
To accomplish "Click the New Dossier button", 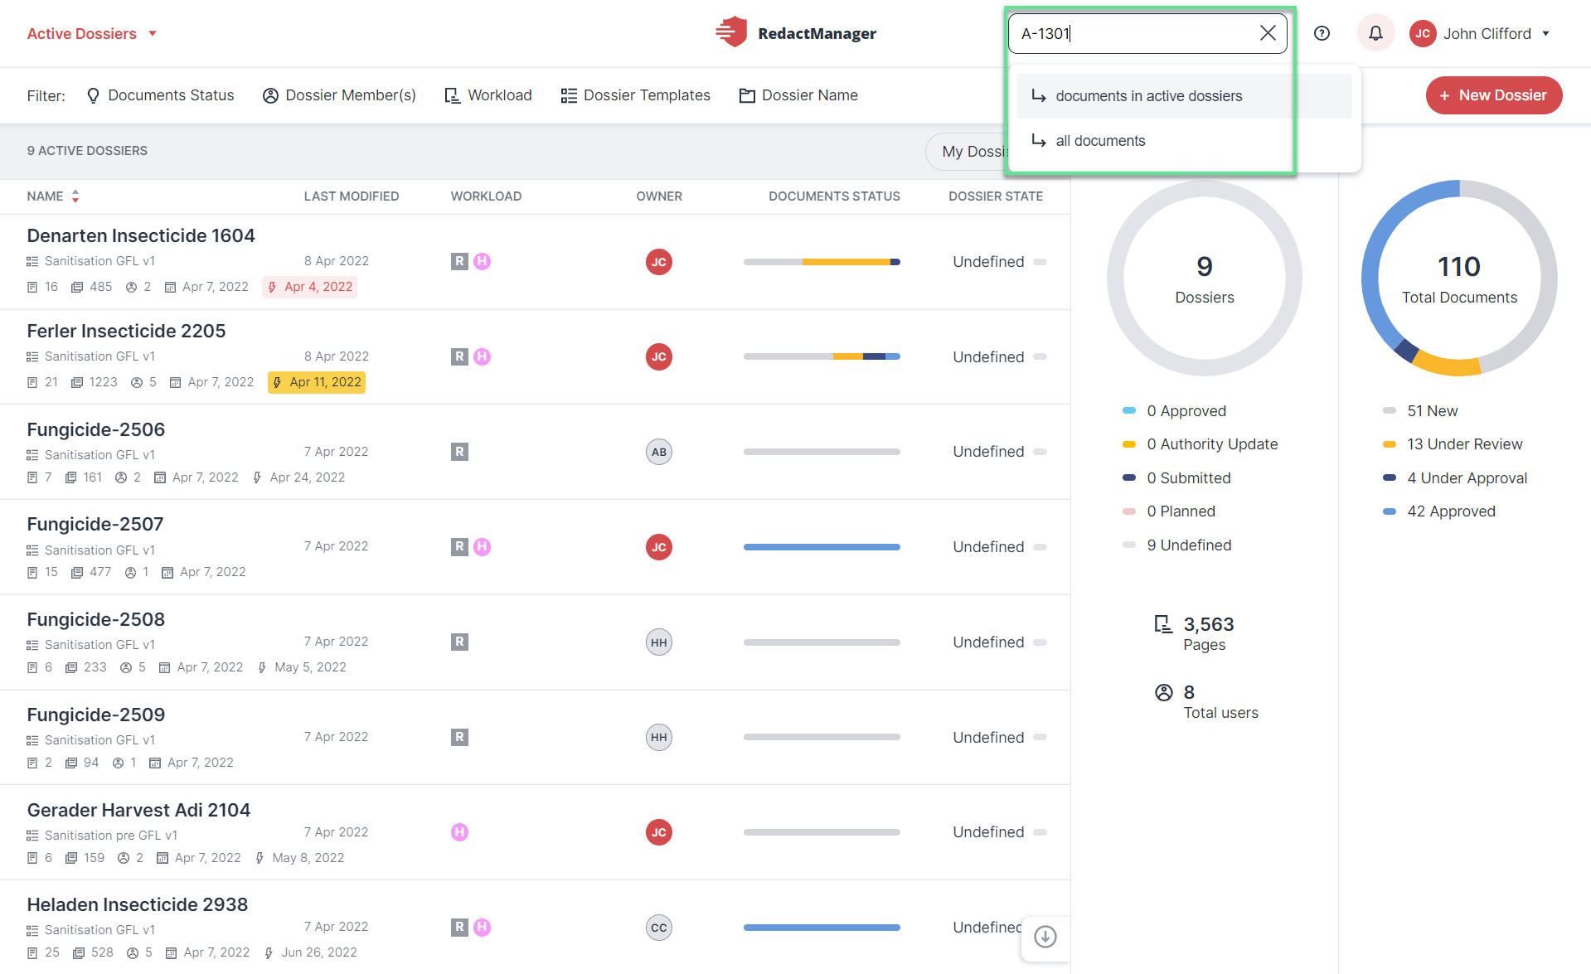I will click(1494, 95).
